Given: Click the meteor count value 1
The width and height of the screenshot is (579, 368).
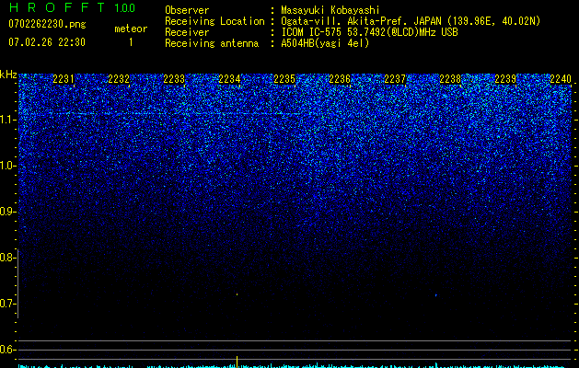Looking at the screenshot, I should (x=131, y=42).
